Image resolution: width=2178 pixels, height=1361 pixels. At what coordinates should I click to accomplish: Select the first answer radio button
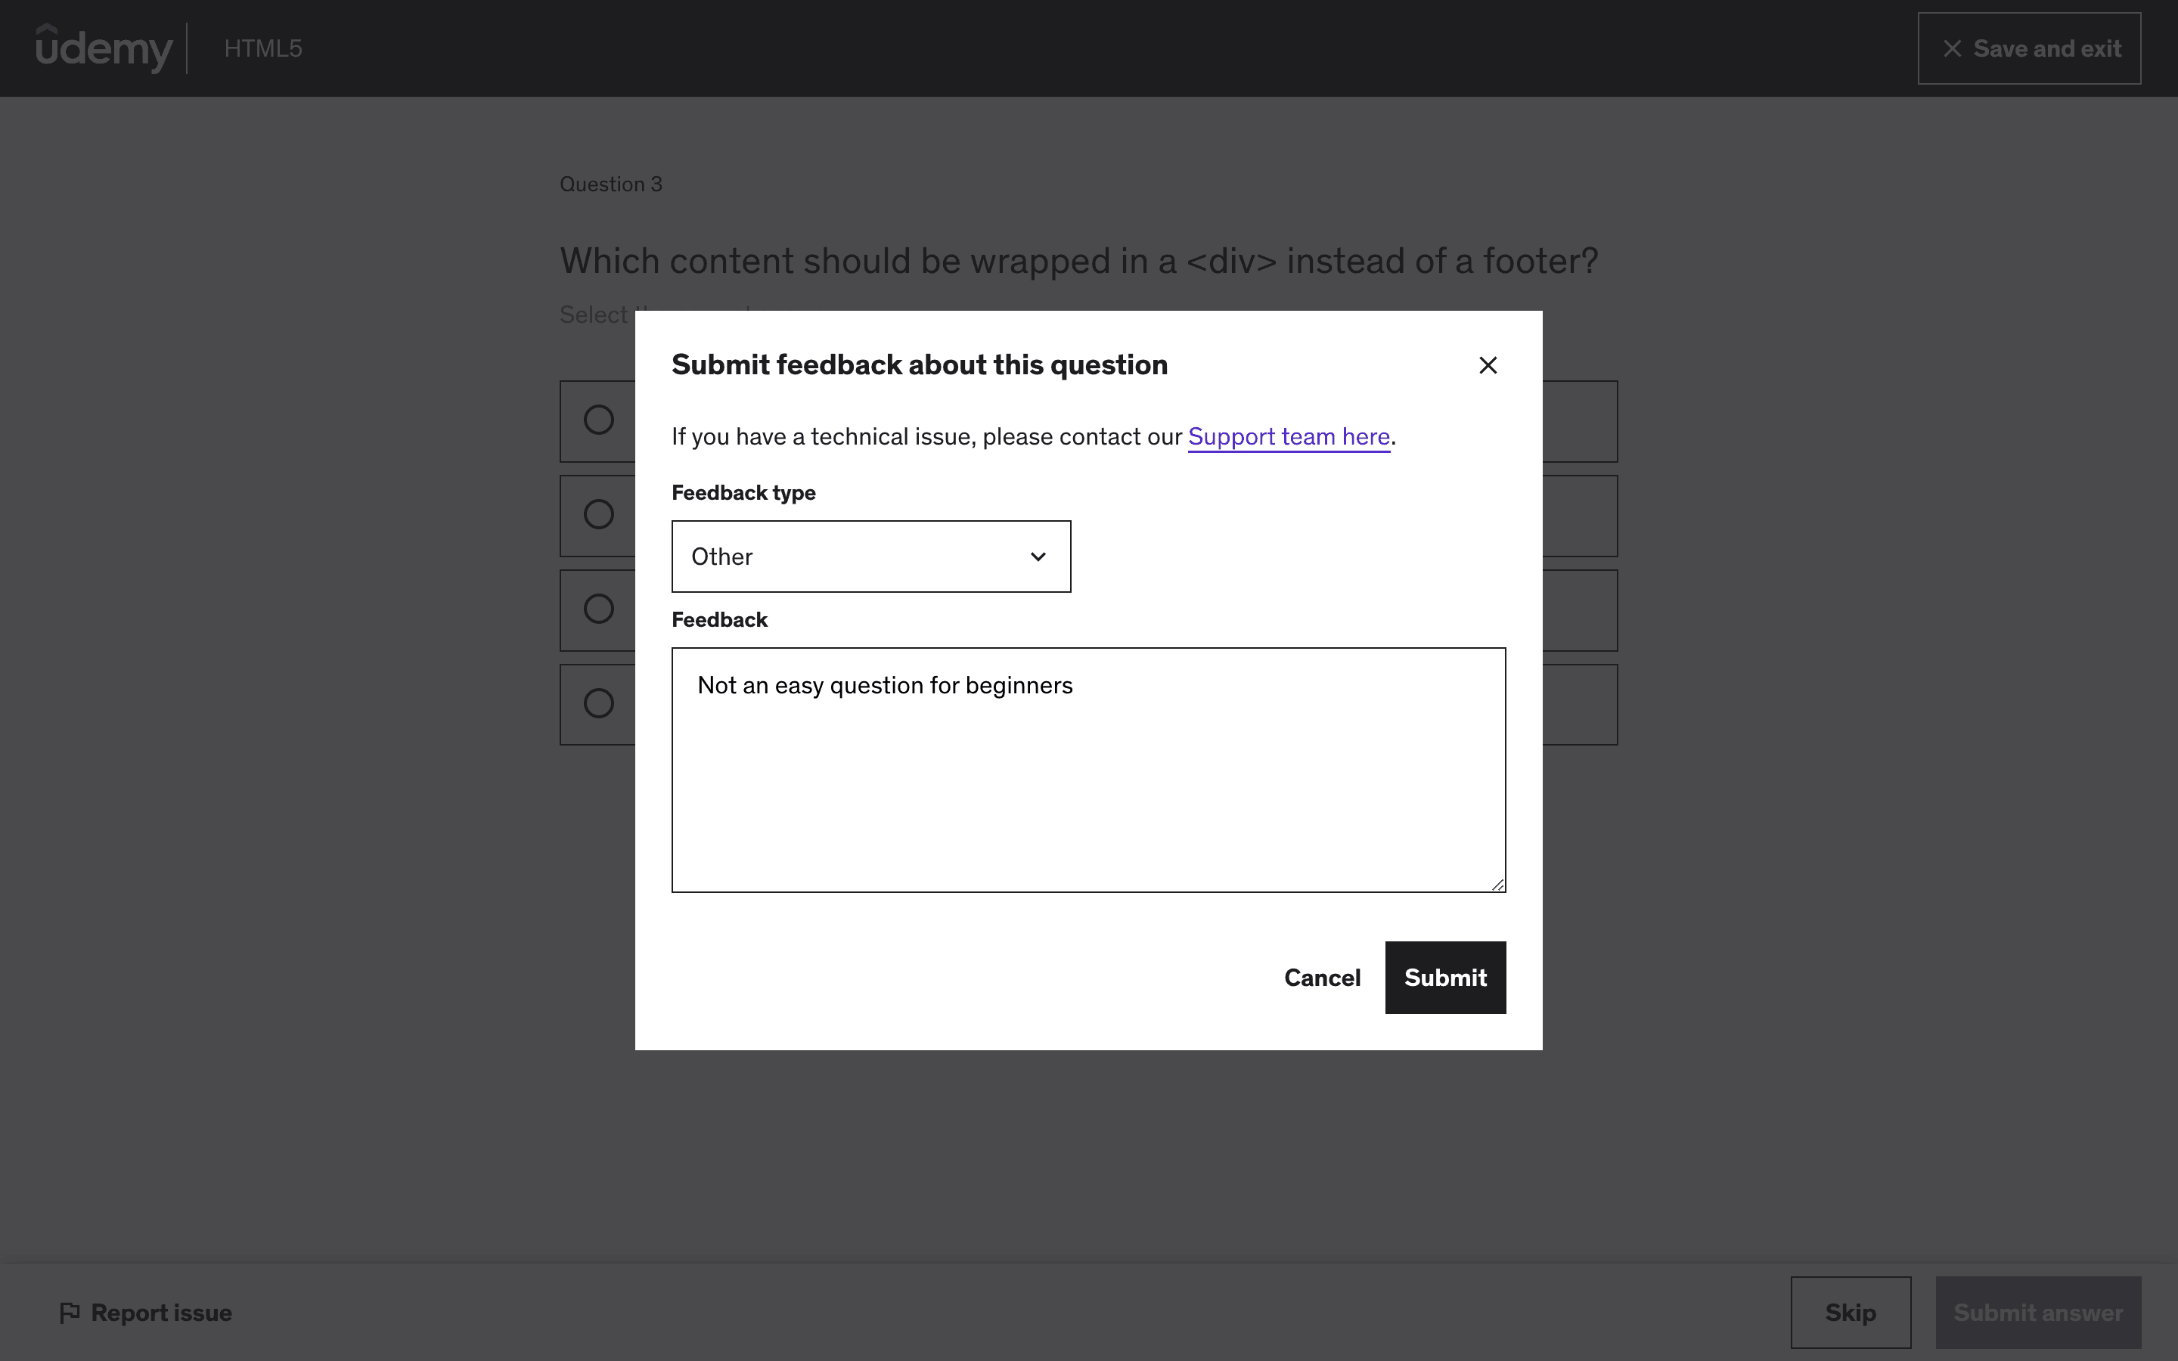pyautogui.click(x=598, y=420)
